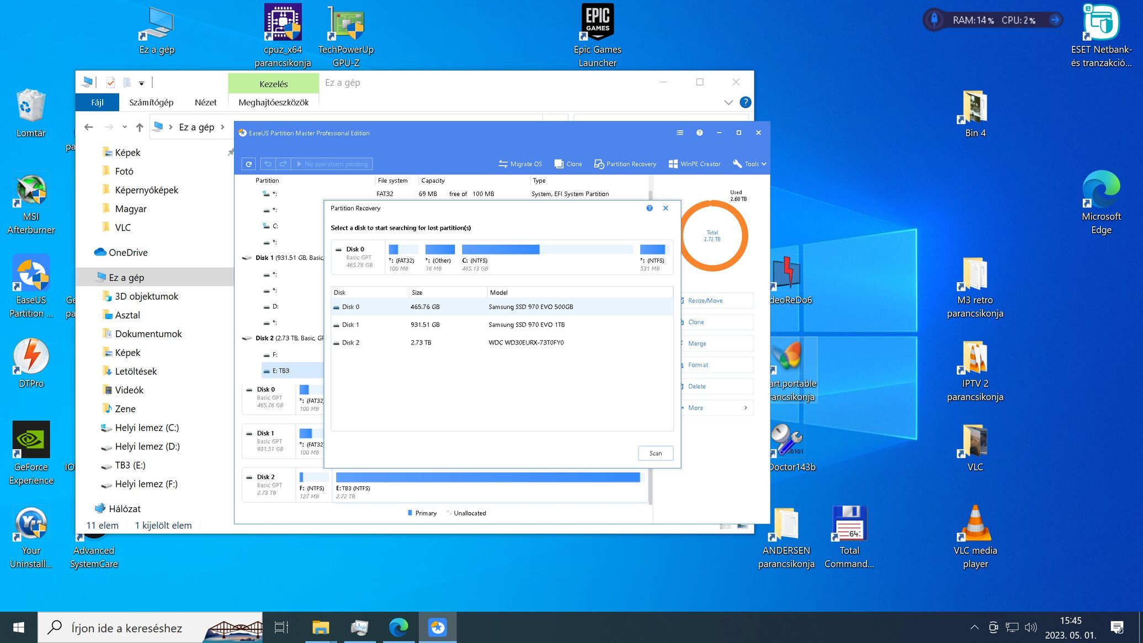Open ESET Netbank desktop icon
The image size is (1143, 643).
(x=1101, y=35)
